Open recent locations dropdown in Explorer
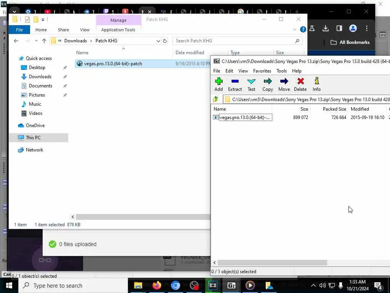Image resolution: width=390 pixels, height=293 pixels. tap(36, 41)
